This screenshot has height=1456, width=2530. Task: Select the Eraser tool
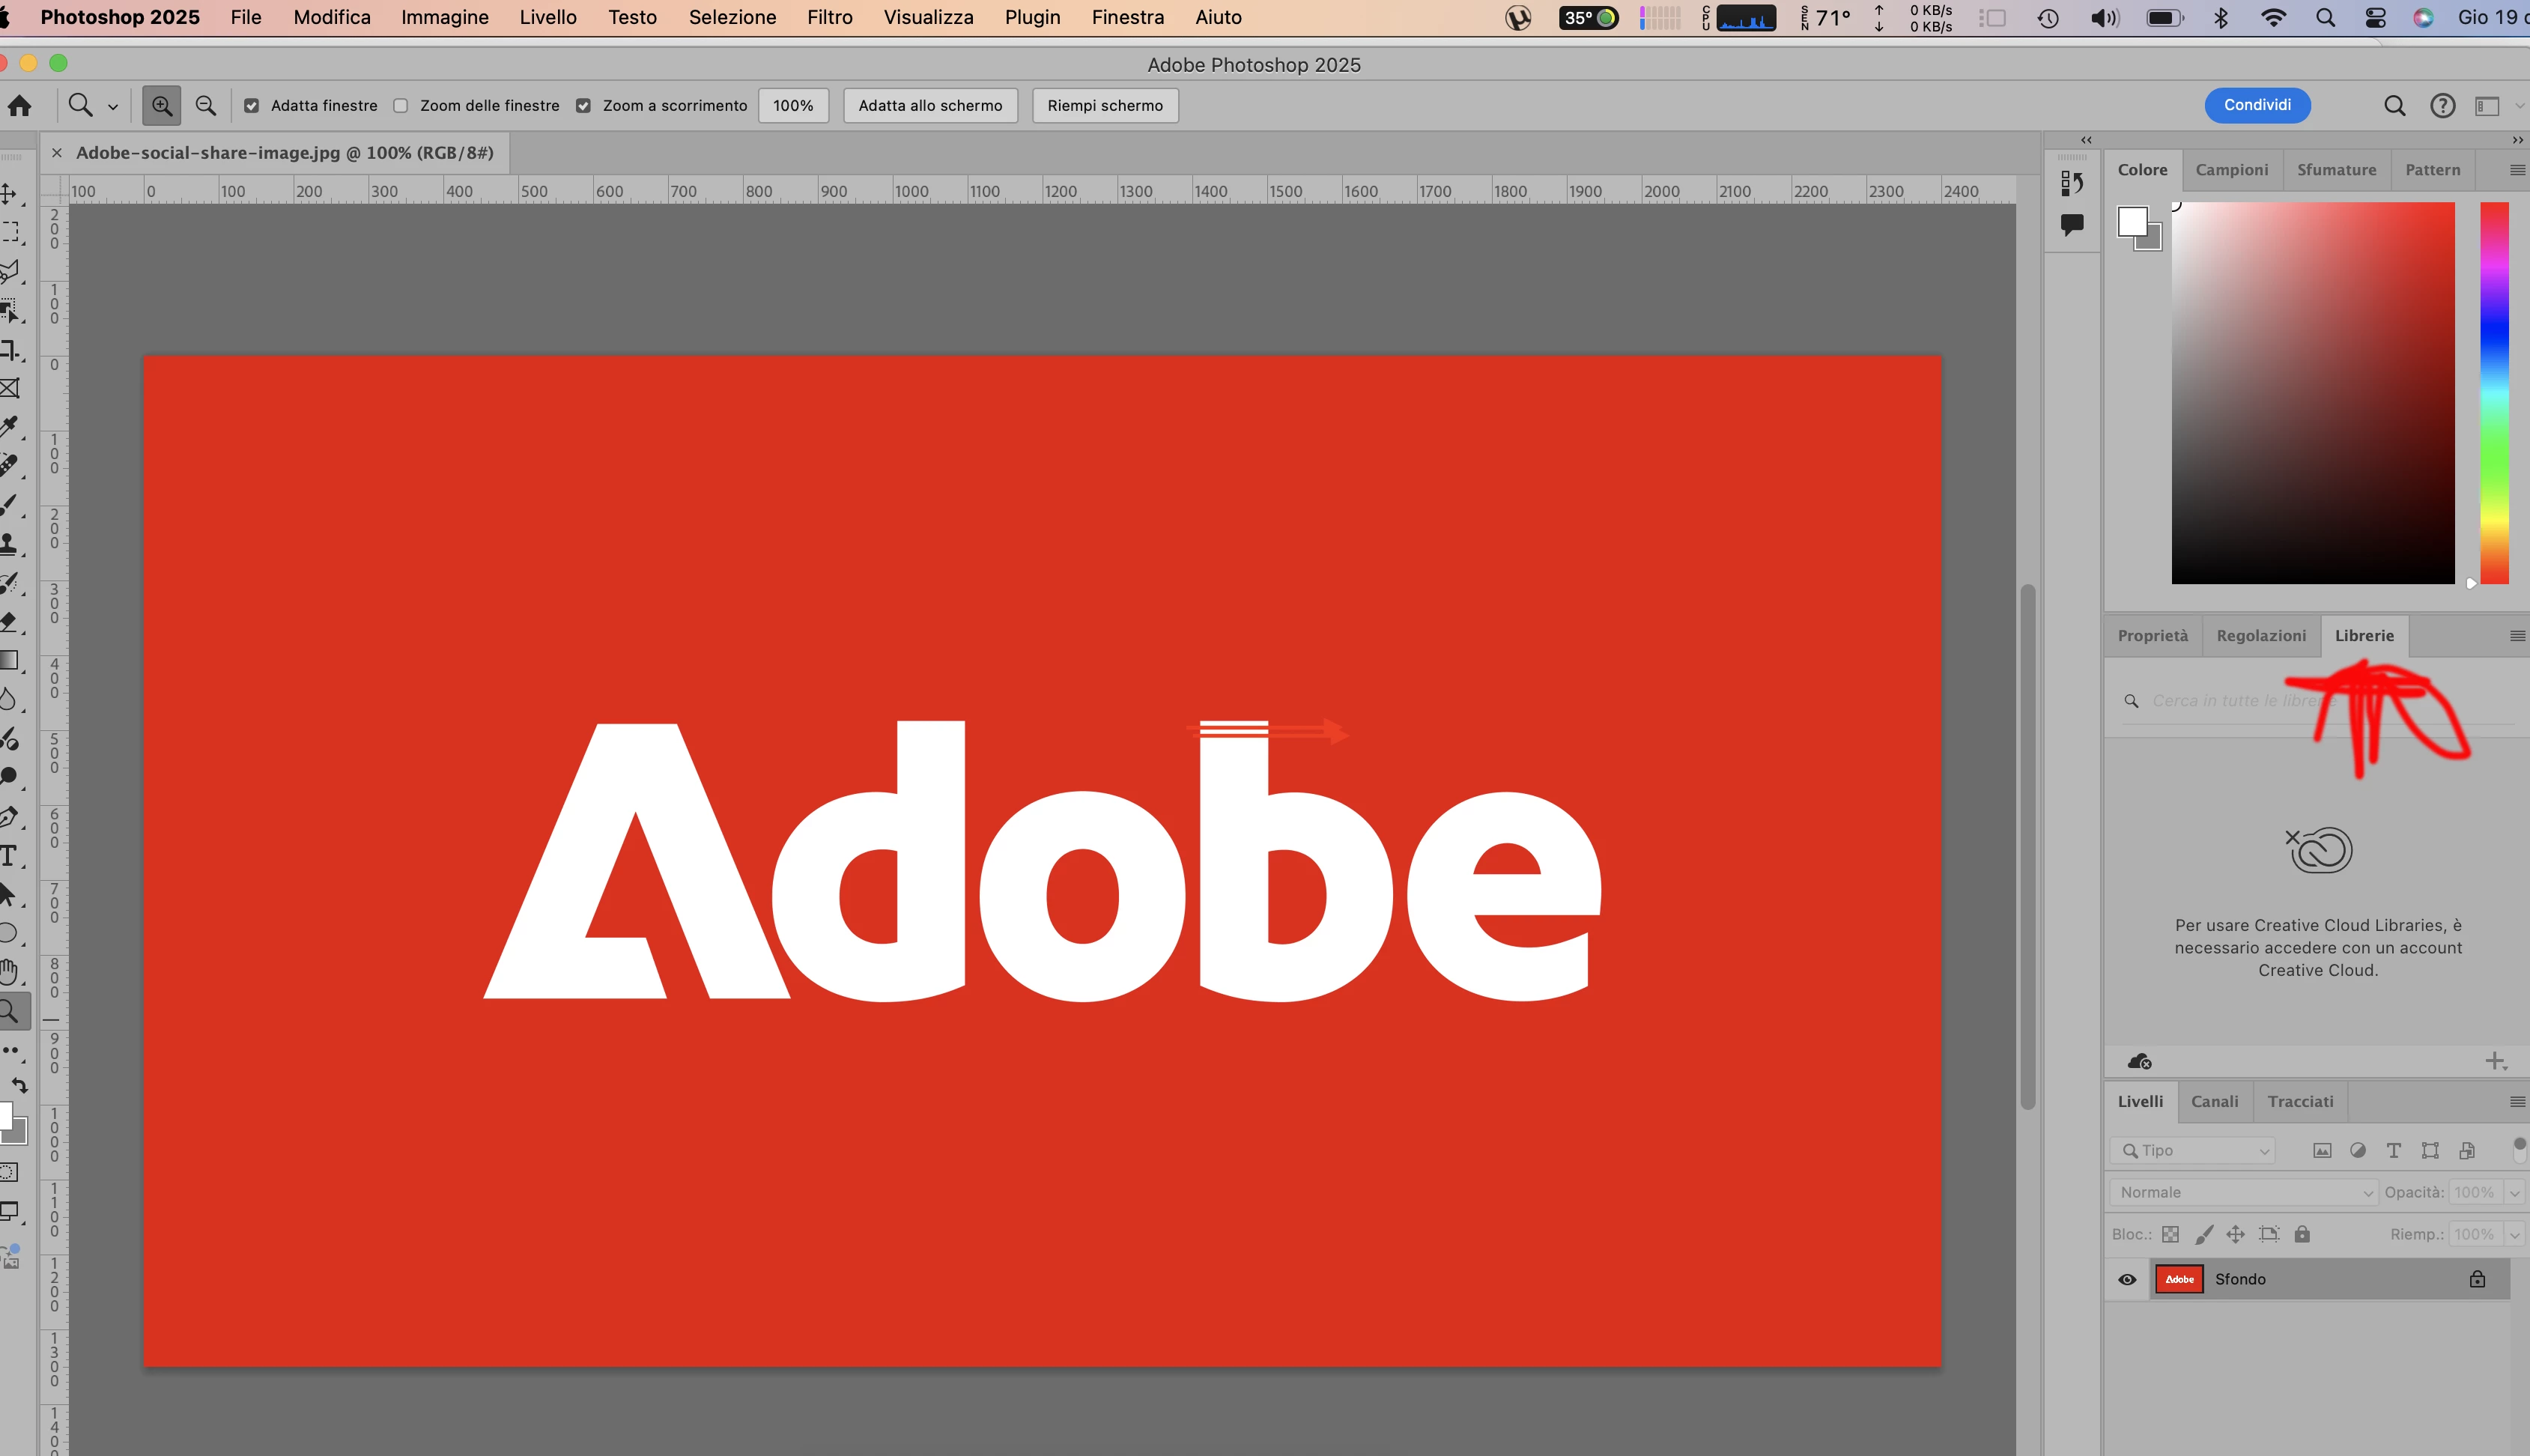(x=9, y=621)
